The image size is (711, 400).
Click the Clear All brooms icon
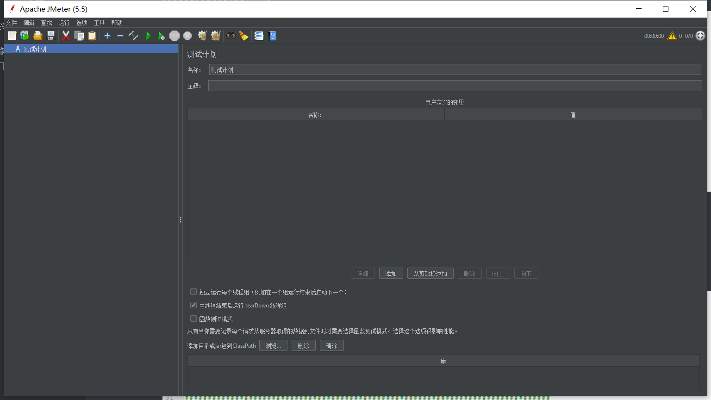tap(215, 36)
